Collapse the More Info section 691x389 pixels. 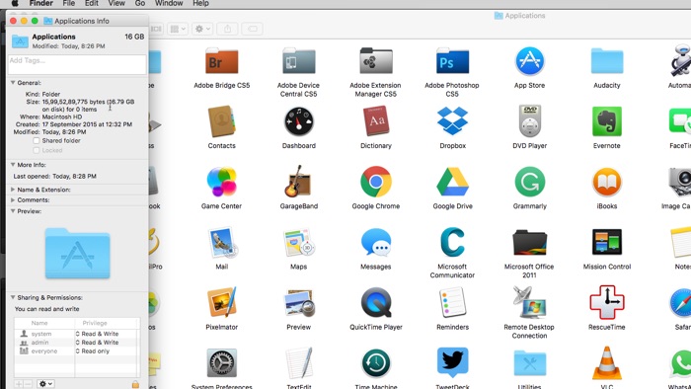tap(13, 165)
